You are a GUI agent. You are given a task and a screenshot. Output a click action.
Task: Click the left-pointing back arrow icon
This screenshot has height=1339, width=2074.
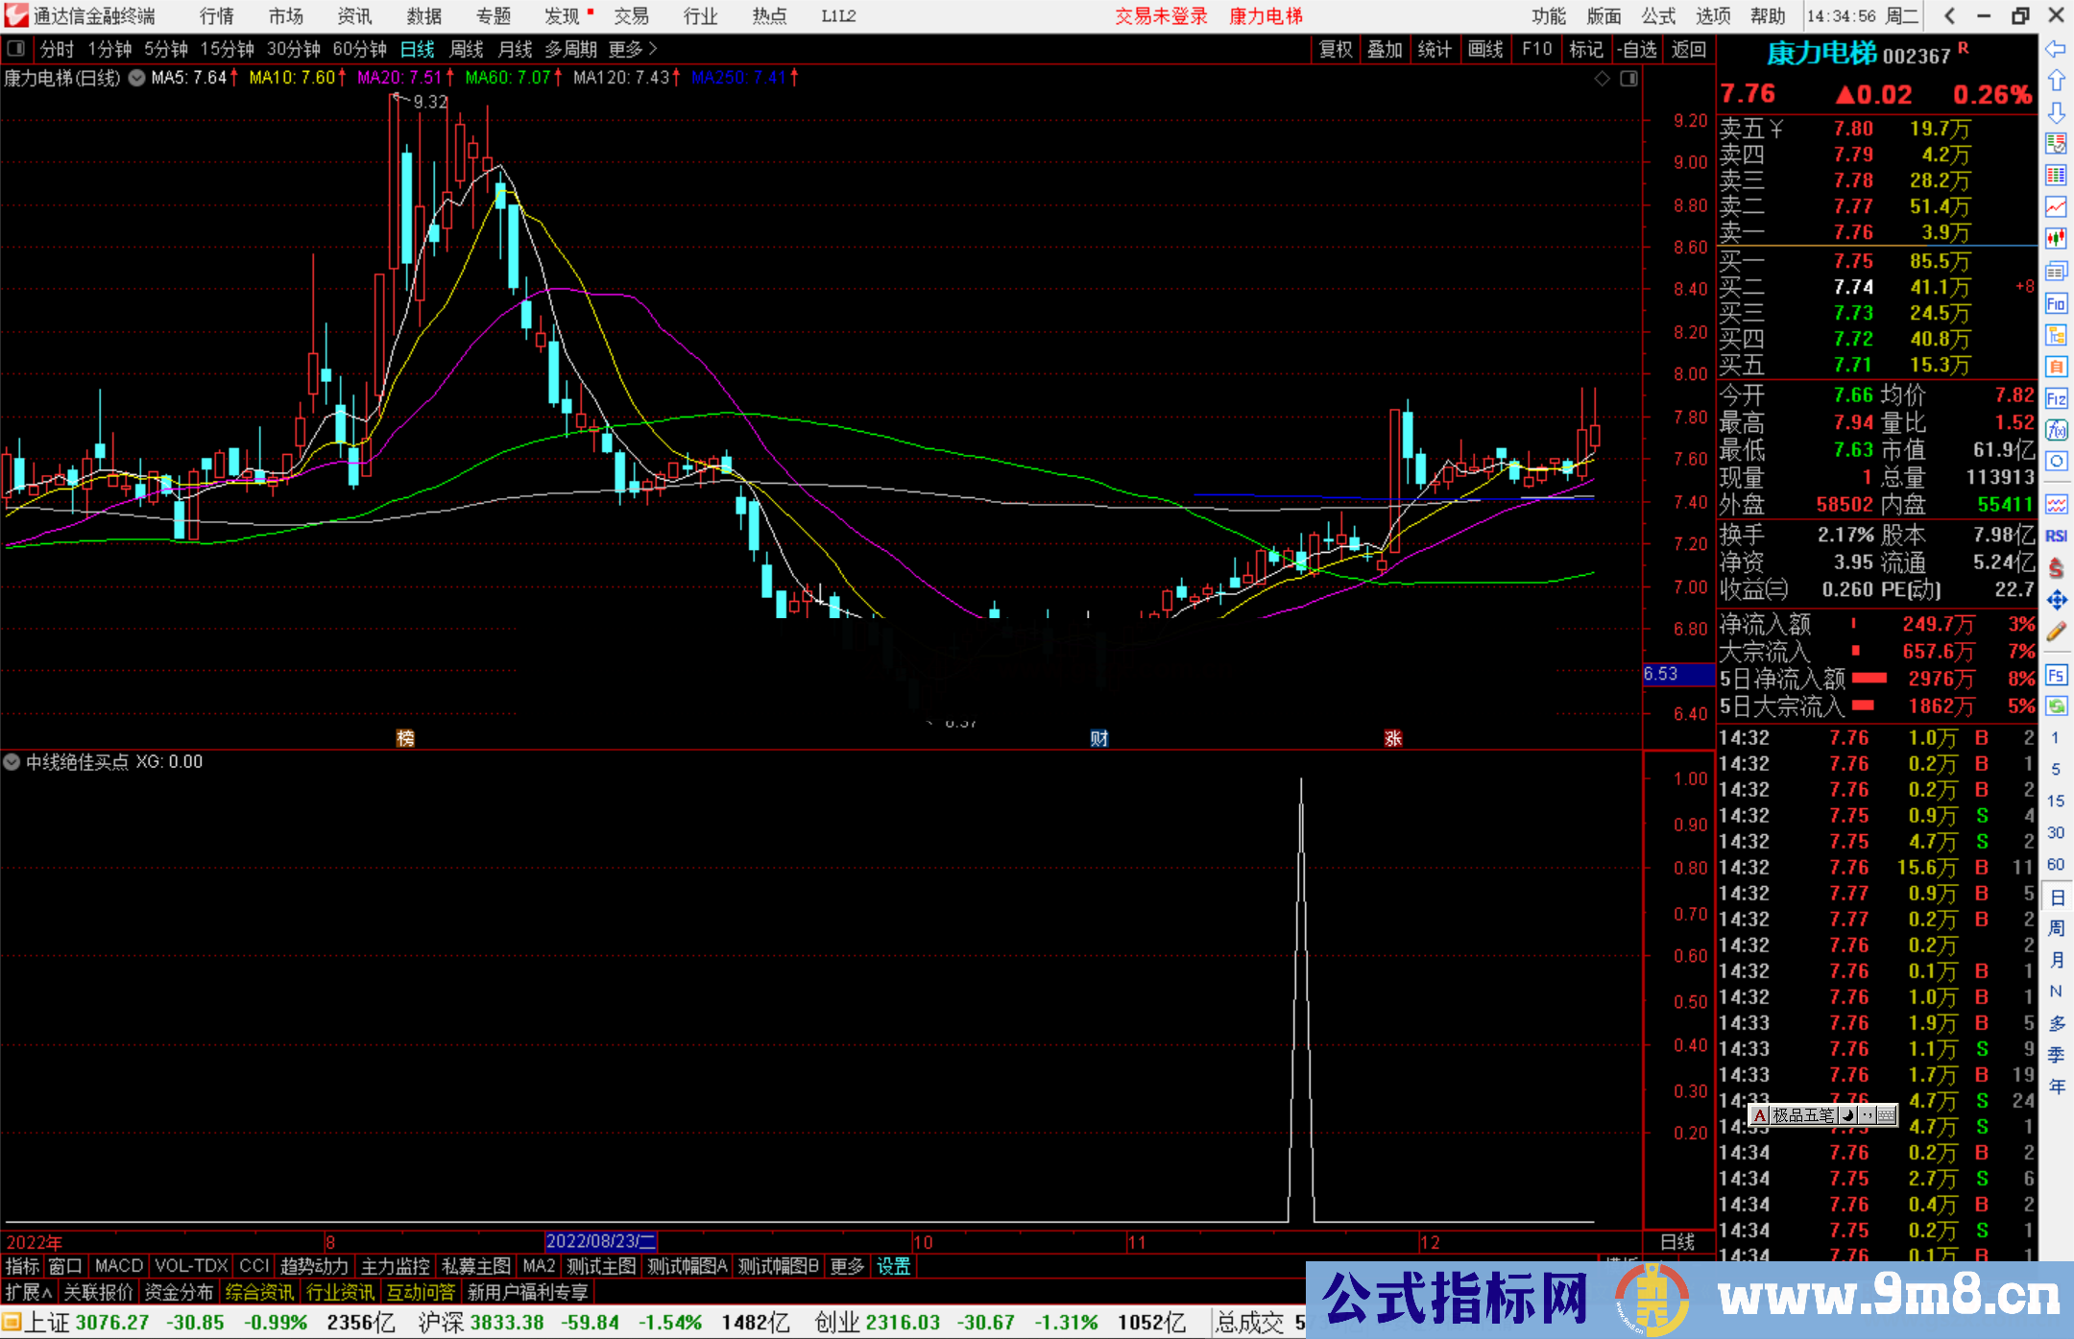[2056, 49]
